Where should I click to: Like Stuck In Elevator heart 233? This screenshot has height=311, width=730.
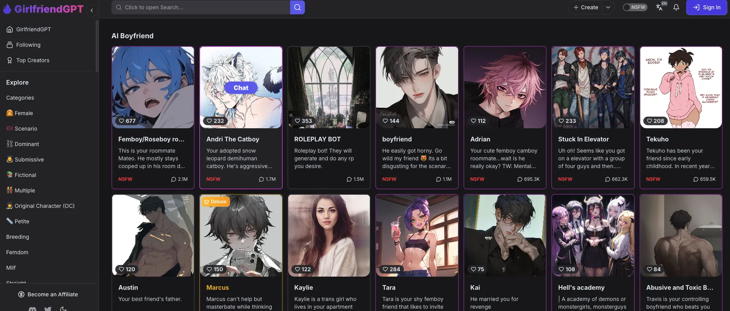[567, 121]
